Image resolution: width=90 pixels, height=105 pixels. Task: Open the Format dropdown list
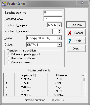click(x=59, y=38)
